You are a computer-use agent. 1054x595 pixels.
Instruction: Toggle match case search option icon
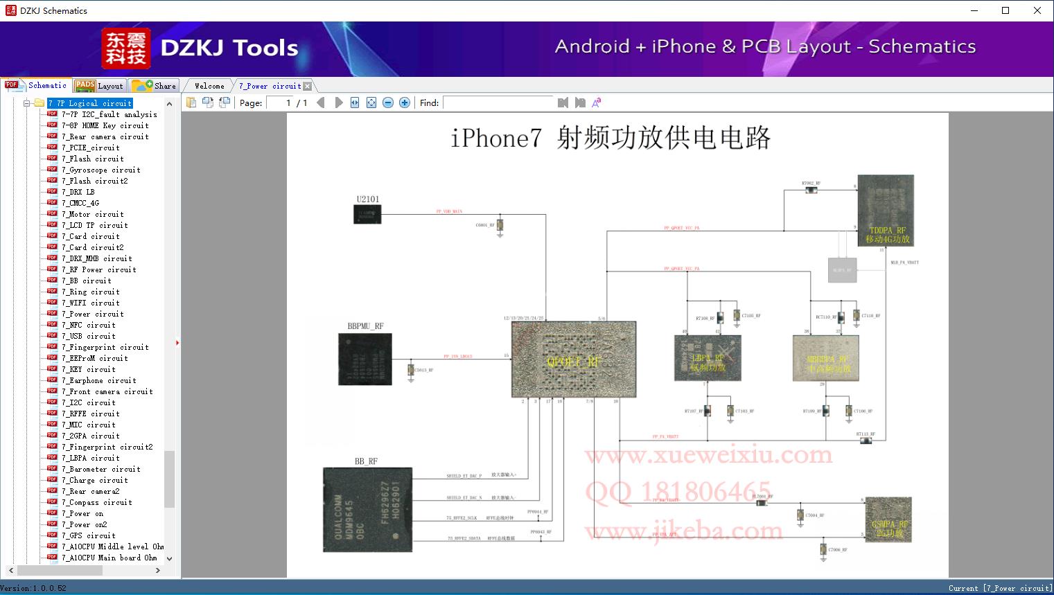click(597, 103)
